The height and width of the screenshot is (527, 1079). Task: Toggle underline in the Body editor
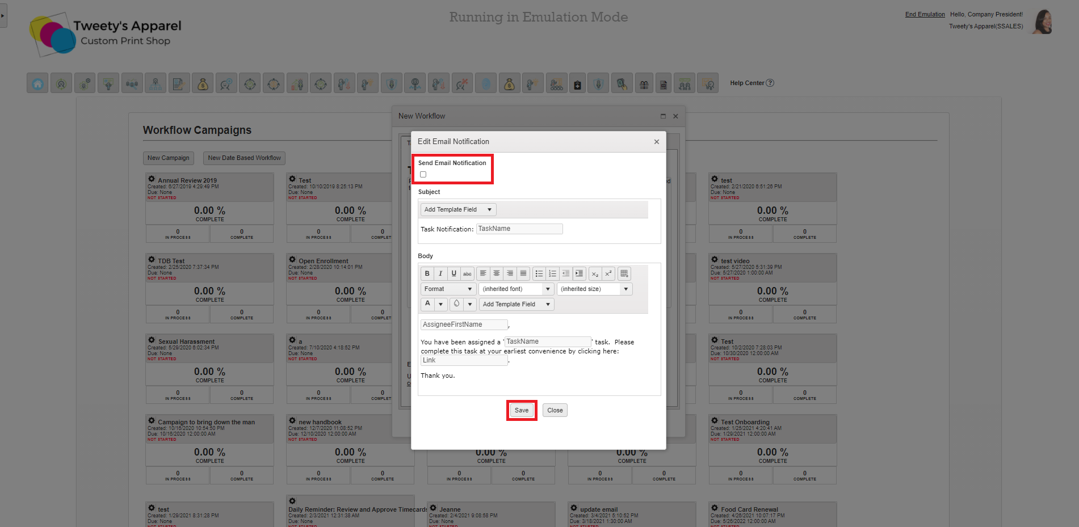click(x=454, y=273)
